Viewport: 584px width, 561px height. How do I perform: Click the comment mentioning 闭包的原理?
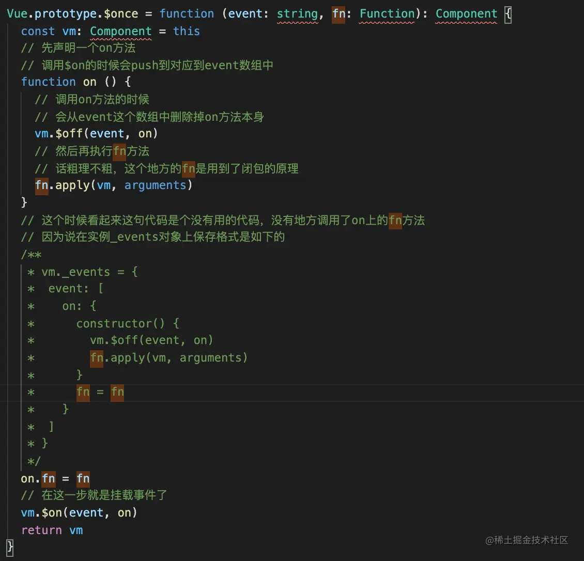point(166,168)
